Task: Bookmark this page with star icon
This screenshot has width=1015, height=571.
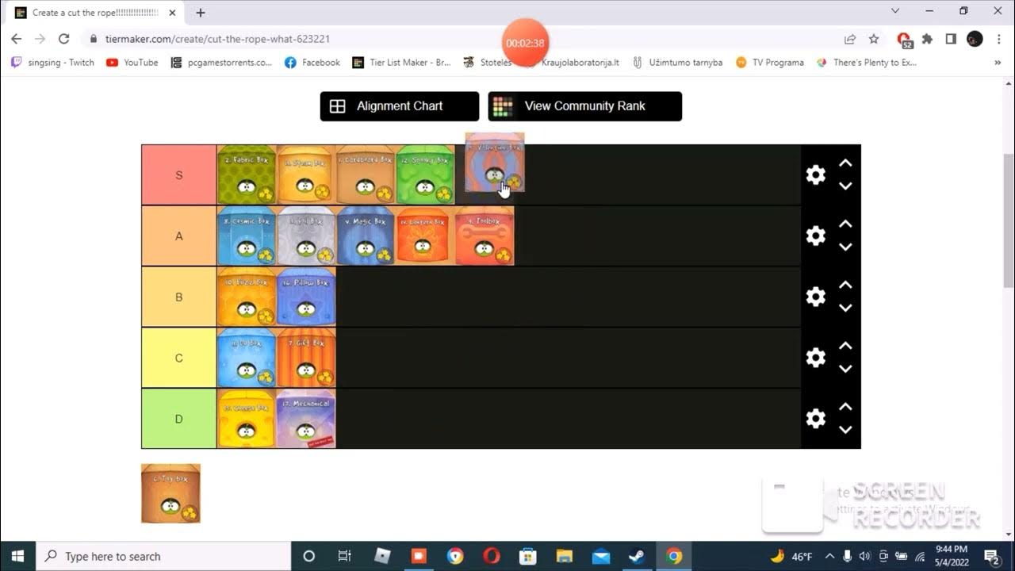Action: [x=874, y=39]
